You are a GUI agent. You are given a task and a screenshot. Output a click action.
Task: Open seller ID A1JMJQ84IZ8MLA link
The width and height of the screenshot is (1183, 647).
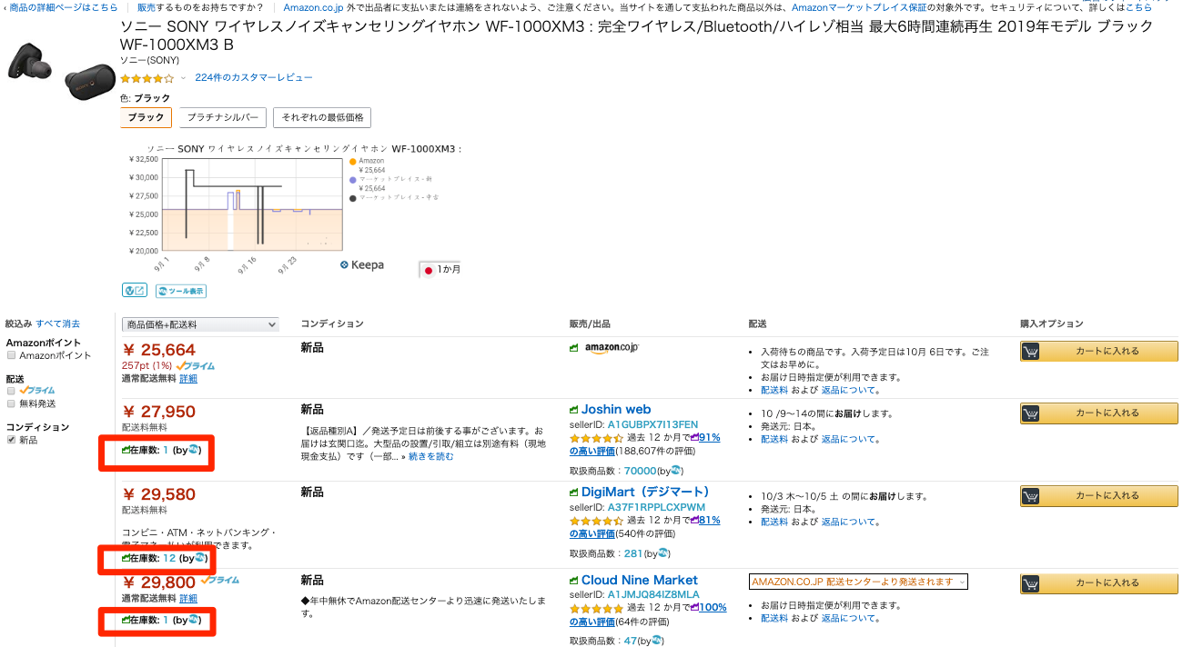pos(654,594)
